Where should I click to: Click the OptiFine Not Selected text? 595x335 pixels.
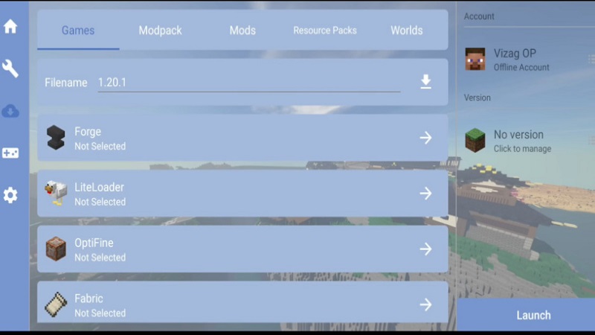[x=100, y=258]
